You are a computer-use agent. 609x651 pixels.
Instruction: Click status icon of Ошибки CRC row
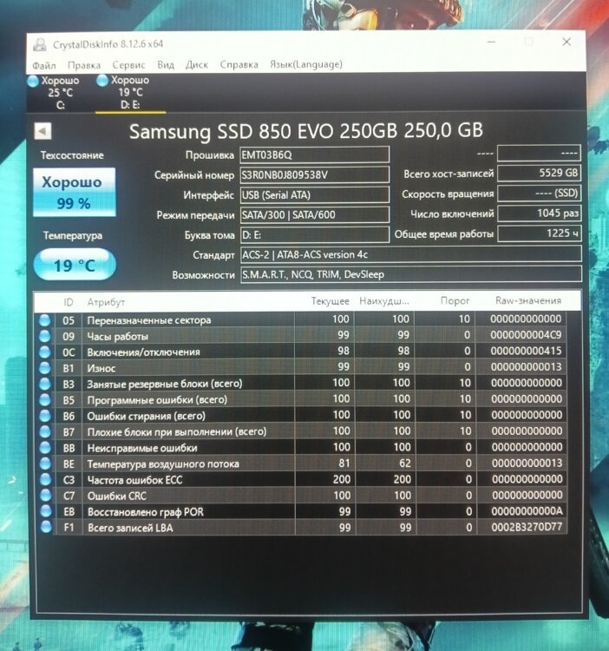coord(45,496)
